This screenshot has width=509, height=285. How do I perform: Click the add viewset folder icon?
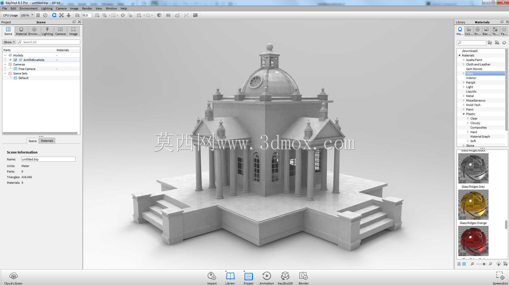[139, 15]
